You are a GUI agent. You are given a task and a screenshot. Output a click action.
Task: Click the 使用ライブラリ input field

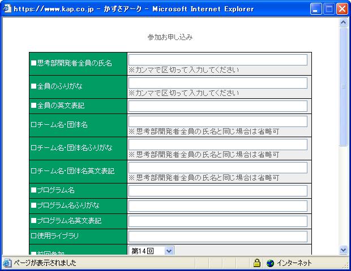[x=218, y=237]
